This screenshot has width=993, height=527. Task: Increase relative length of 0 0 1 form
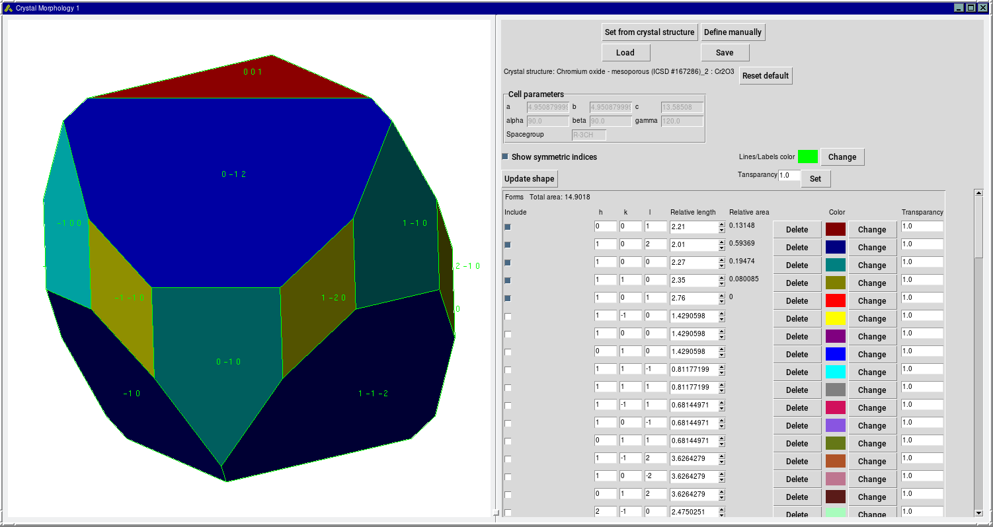pyautogui.click(x=722, y=224)
